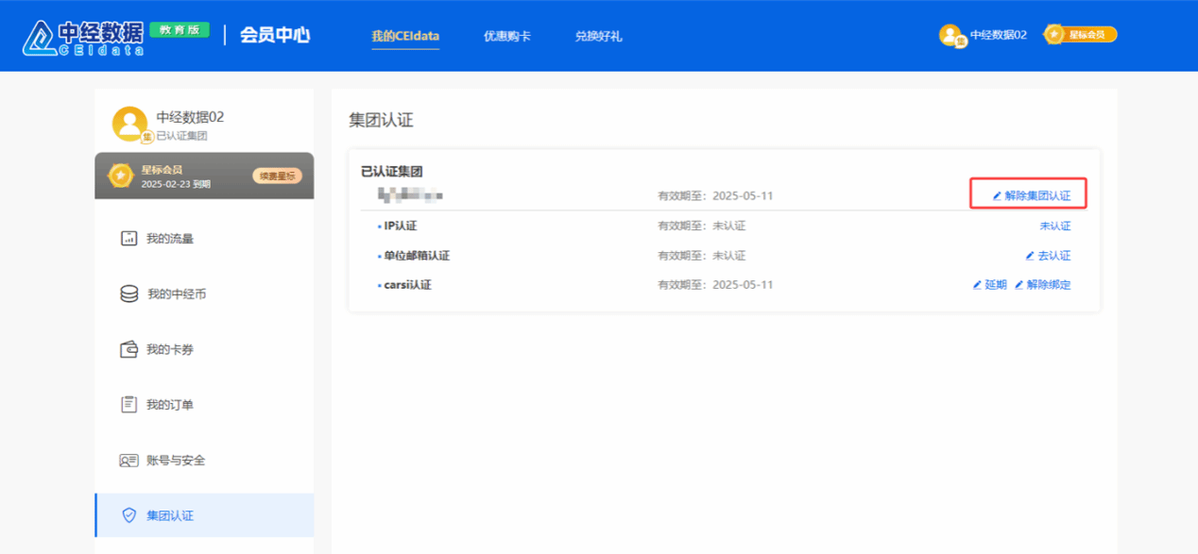Open 我的中经币 in sidebar
The image size is (1198, 554).
pyautogui.click(x=177, y=294)
